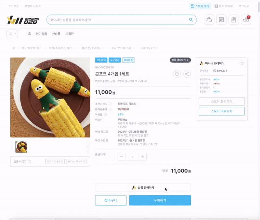Screen dimensions: 260x220
Task: Open the shopping basket icon
Action: point(246,20)
